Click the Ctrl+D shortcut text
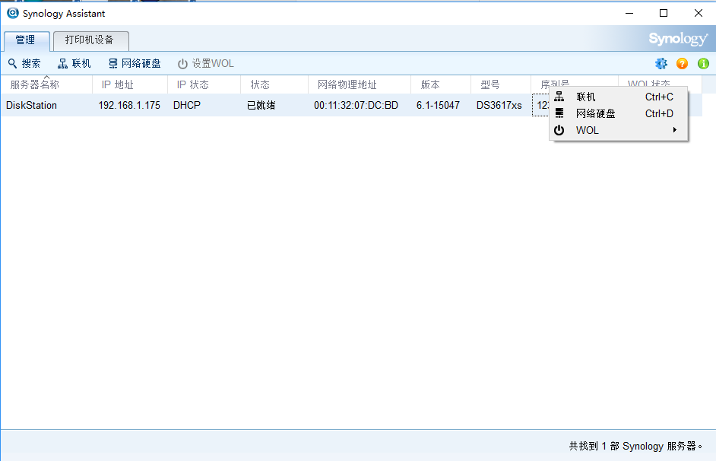Image resolution: width=716 pixels, height=461 pixels. (659, 113)
